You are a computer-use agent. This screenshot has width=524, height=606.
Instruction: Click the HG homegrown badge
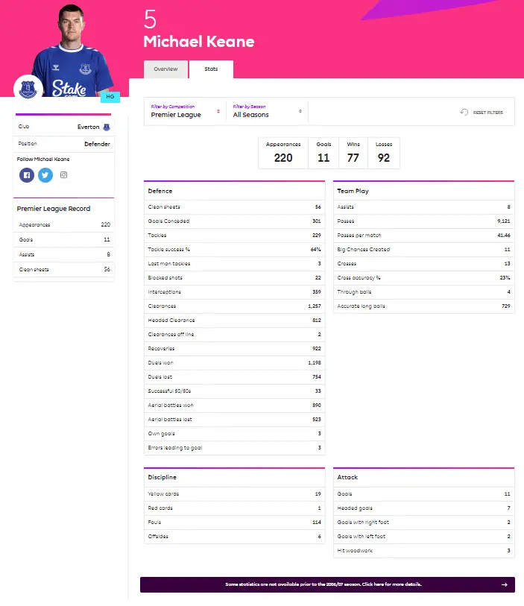tap(110, 97)
